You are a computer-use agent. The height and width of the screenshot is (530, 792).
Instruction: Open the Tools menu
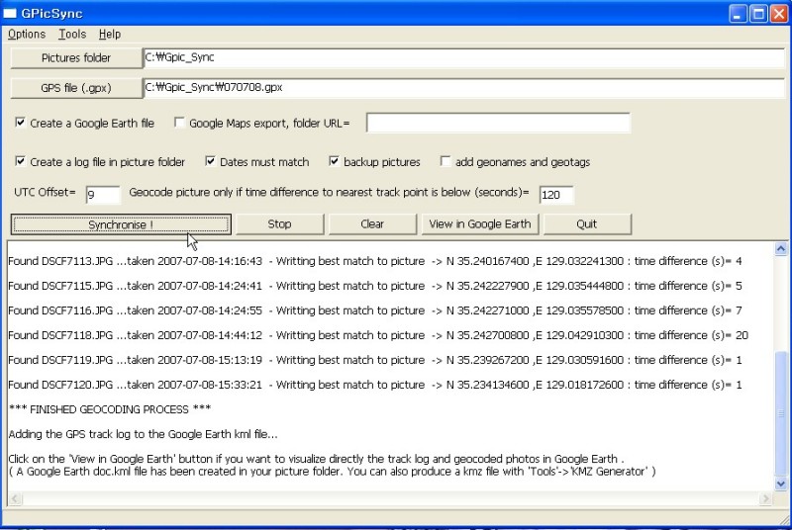(x=72, y=35)
